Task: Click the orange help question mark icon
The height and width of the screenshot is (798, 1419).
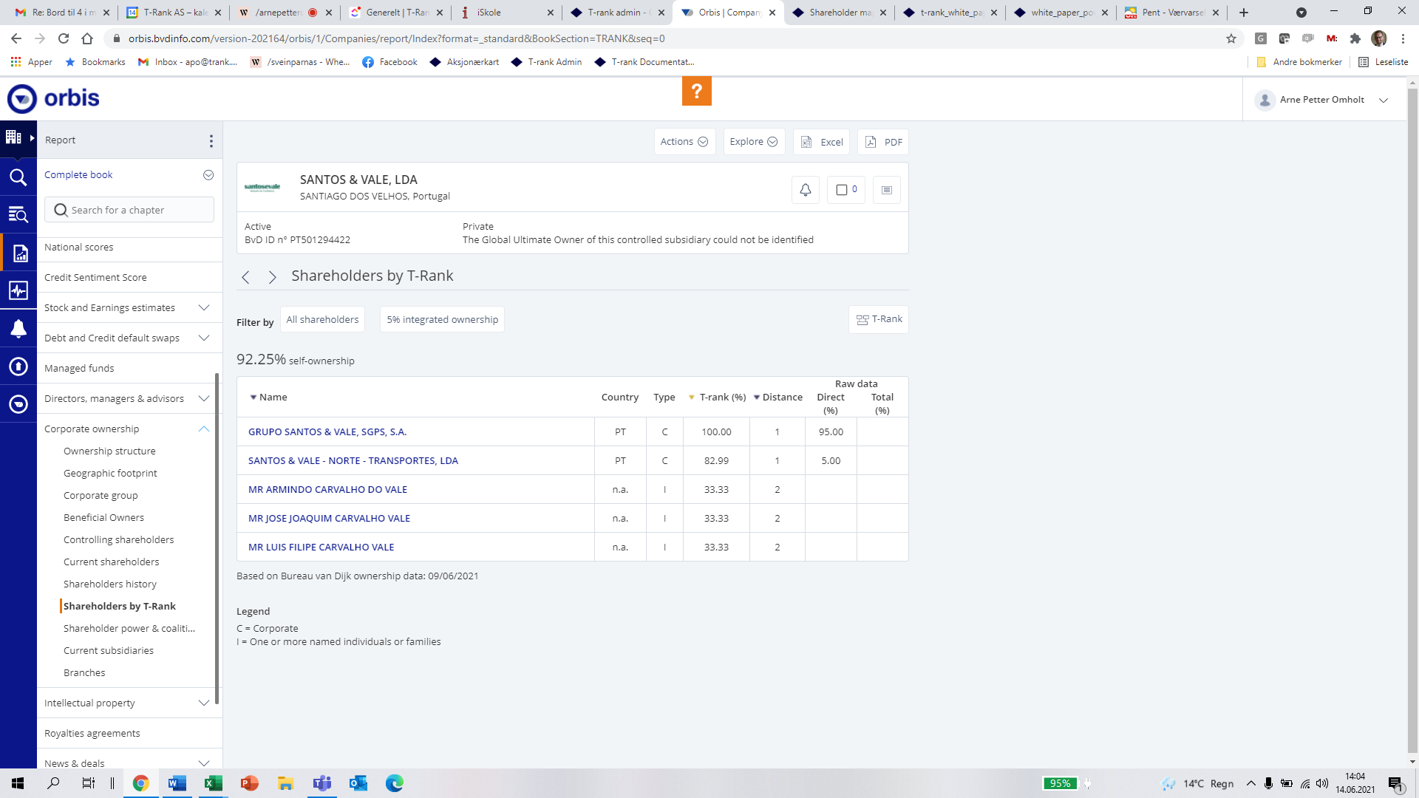Action: (696, 92)
